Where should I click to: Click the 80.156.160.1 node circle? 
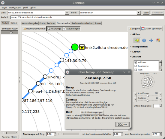pyautogui.click(x=38, y=84)
